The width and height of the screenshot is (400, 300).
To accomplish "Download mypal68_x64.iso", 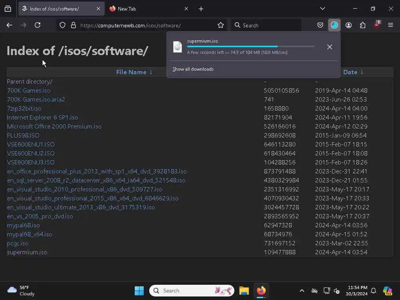I will point(30,234).
